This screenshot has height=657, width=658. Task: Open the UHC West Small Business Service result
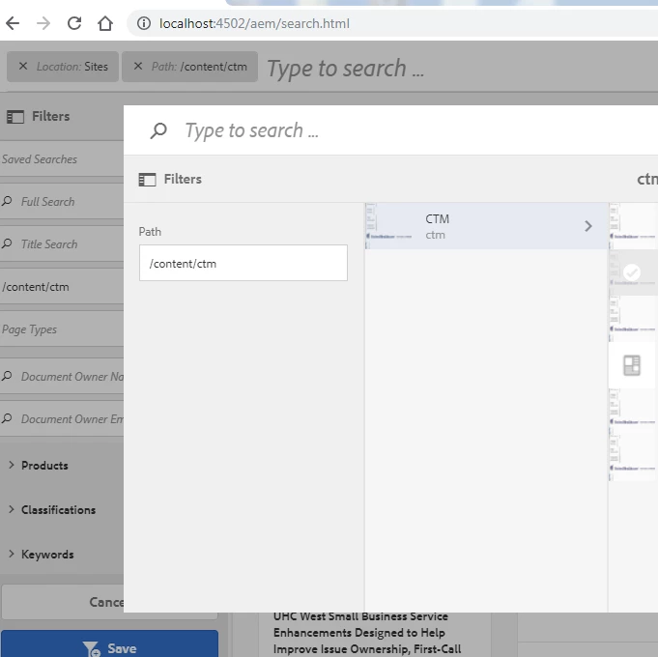click(x=367, y=633)
